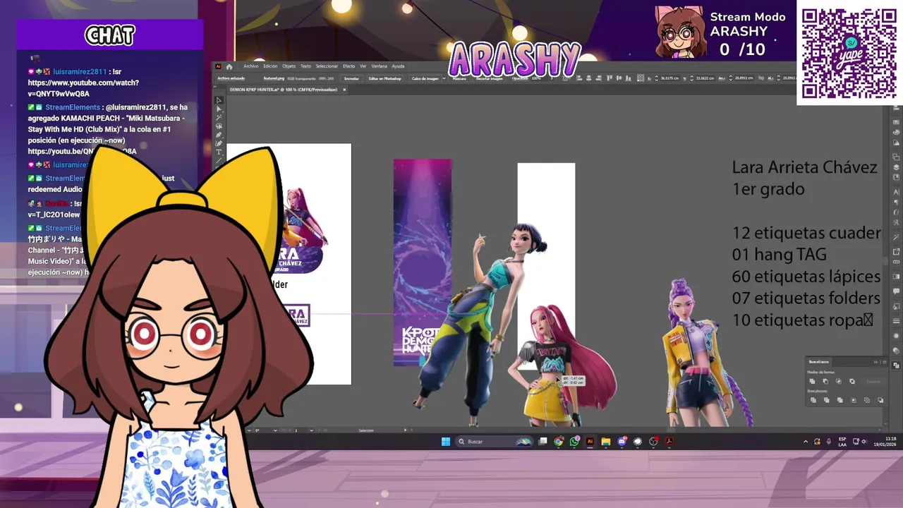The width and height of the screenshot is (903, 508).
Task: Click the Calco de imagen button
Action: tap(425, 78)
